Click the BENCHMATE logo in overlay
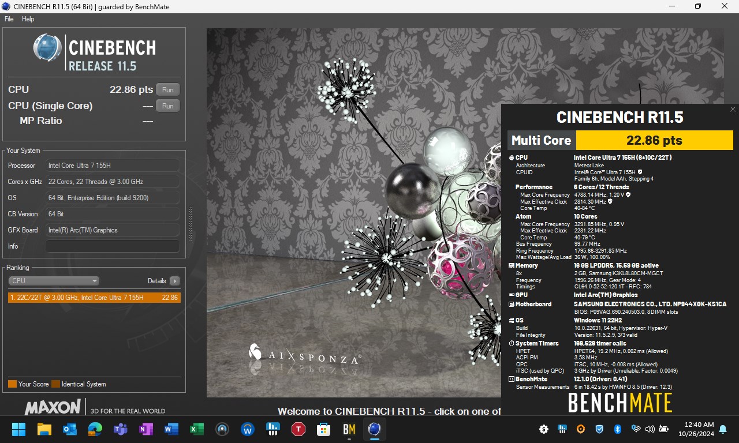Image resolution: width=739 pixels, height=443 pixels. click(x=620, y=403)
